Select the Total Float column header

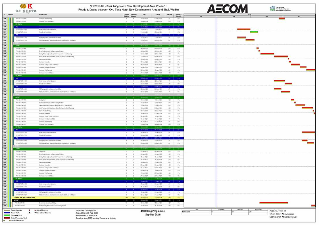tap(169, 15)
